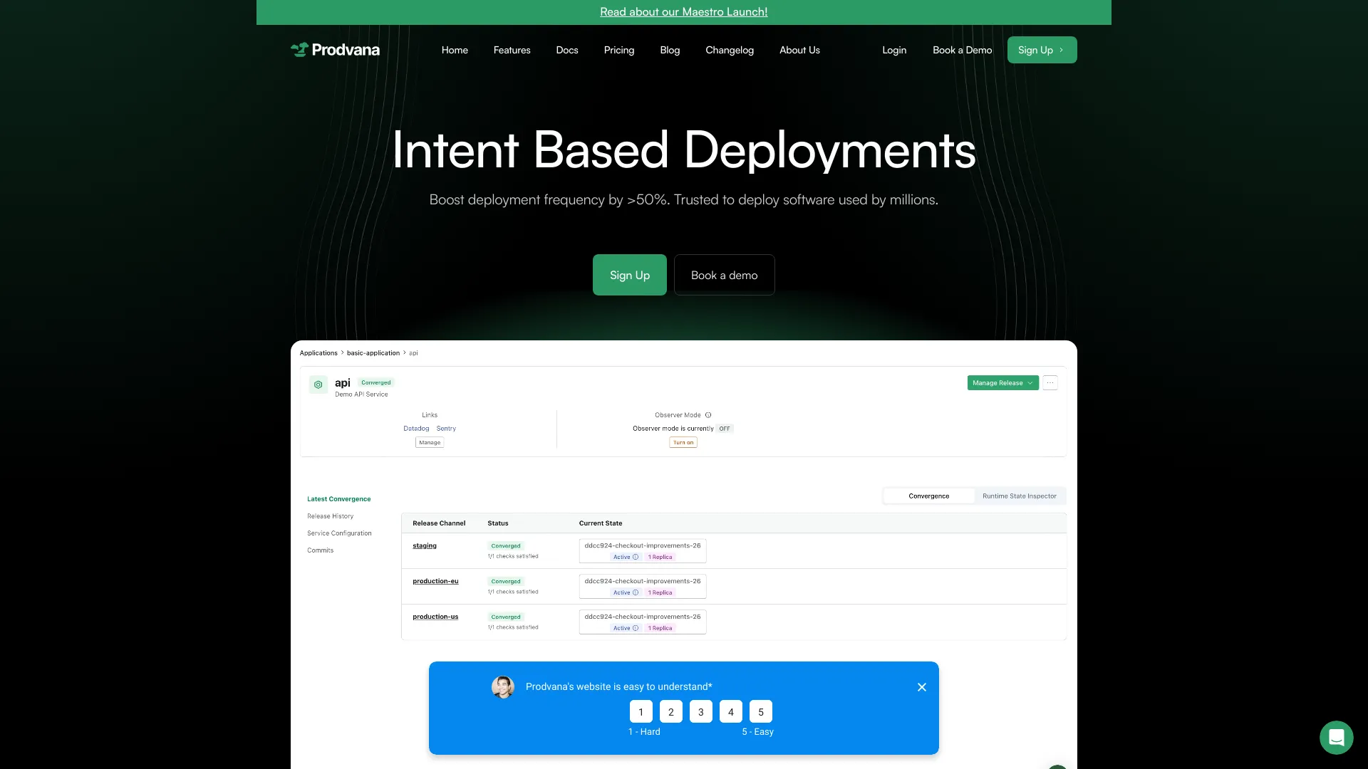Viewport: 1368px width, 769px height.
Task: Click the Active info icon in the production-us row
Action: pyautogui.click(x=635, y=628)
